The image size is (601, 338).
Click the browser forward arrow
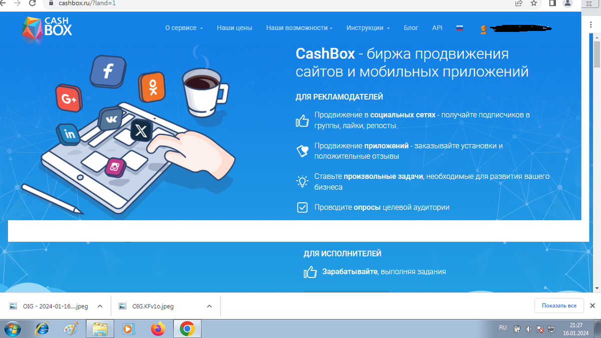18,3
